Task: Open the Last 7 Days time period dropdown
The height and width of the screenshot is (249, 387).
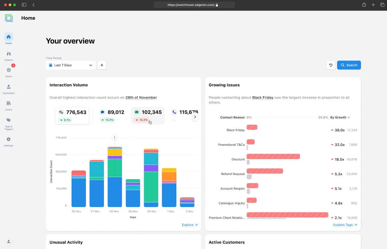Action: point(71,65)
